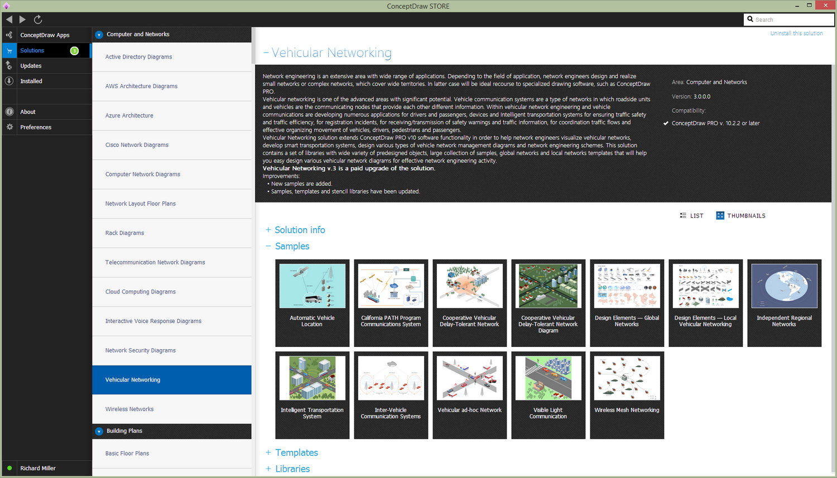Click the ConceptDraw STORE app logo
The image size is (837, 478).
point(6,6)
